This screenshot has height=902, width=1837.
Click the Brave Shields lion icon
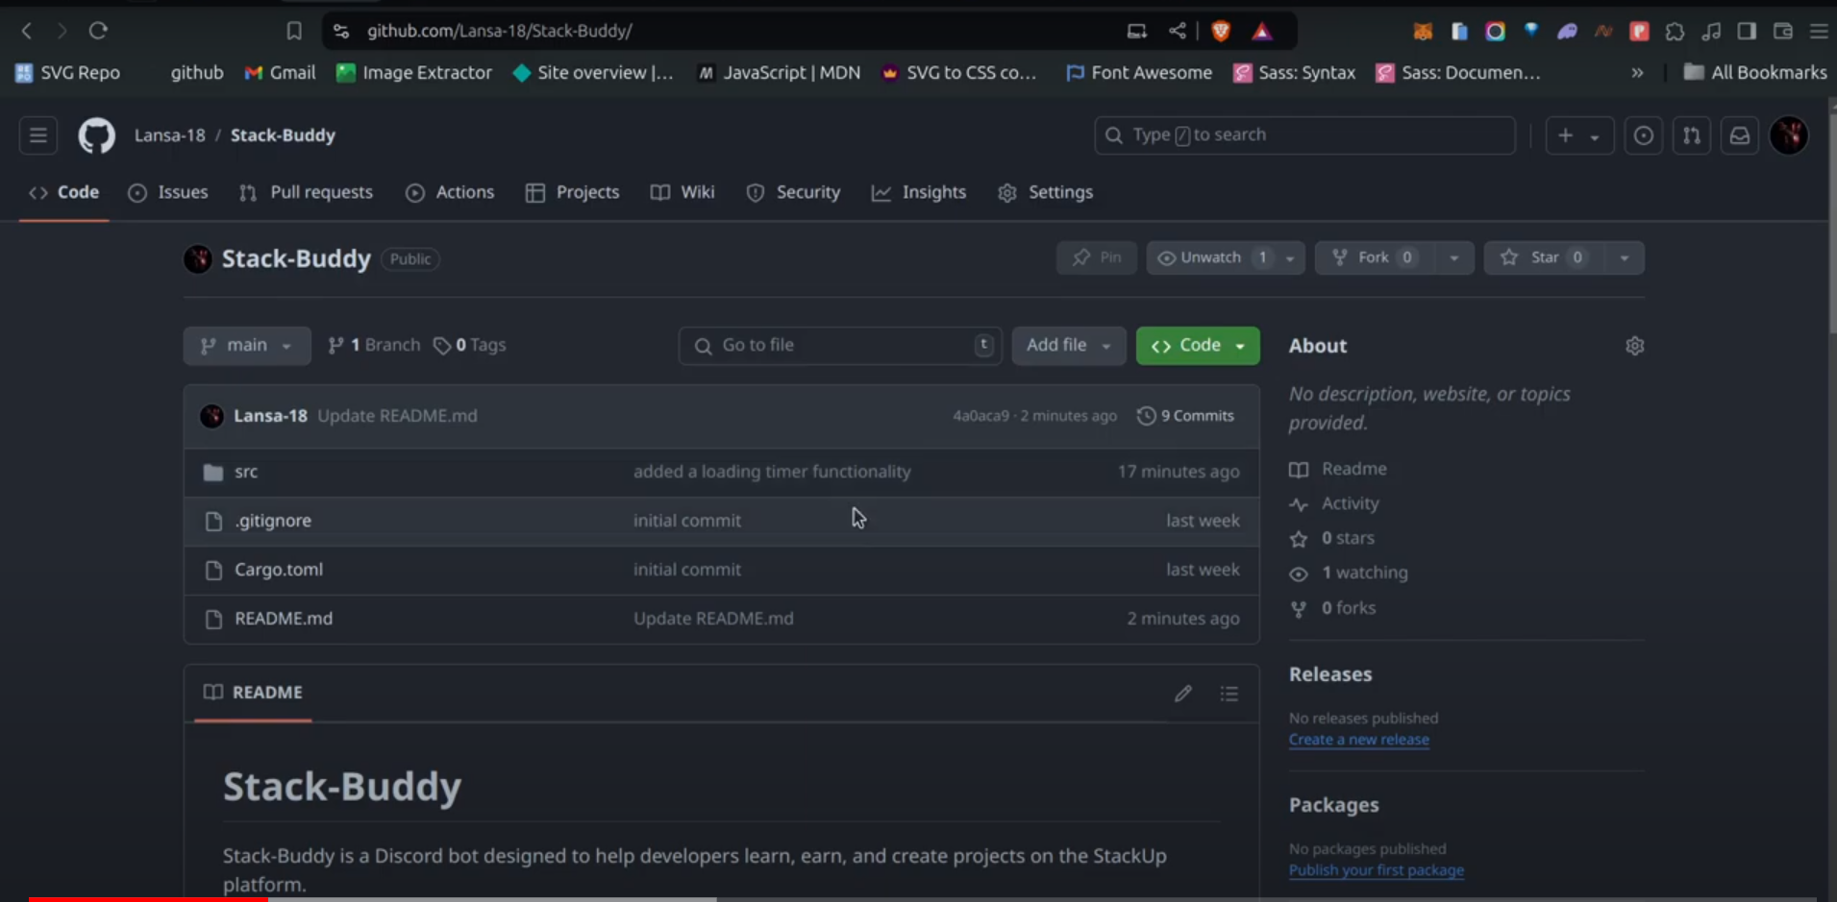(1221, 31)
